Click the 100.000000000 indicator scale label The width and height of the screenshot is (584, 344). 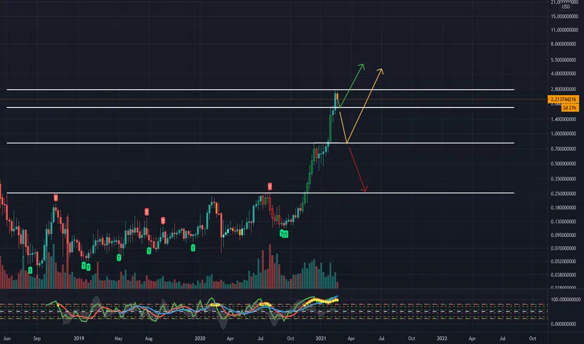[566, 300]
